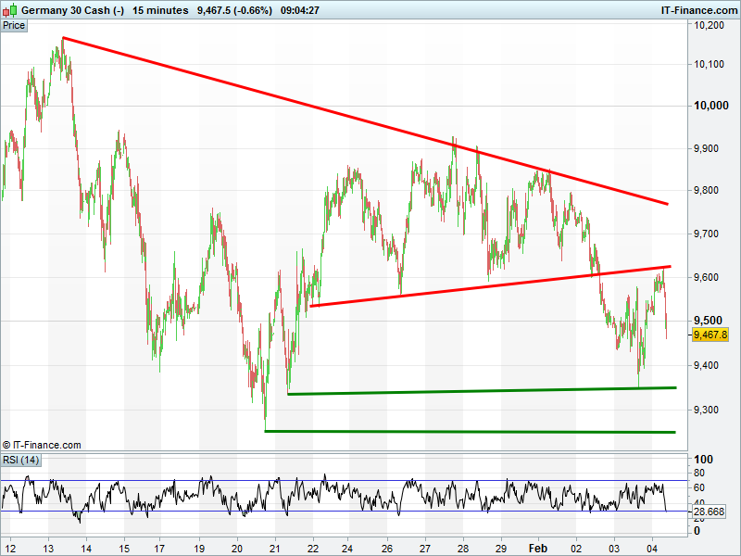
Task: Open the RSI (14) indicator label
Action: (20, 461)
